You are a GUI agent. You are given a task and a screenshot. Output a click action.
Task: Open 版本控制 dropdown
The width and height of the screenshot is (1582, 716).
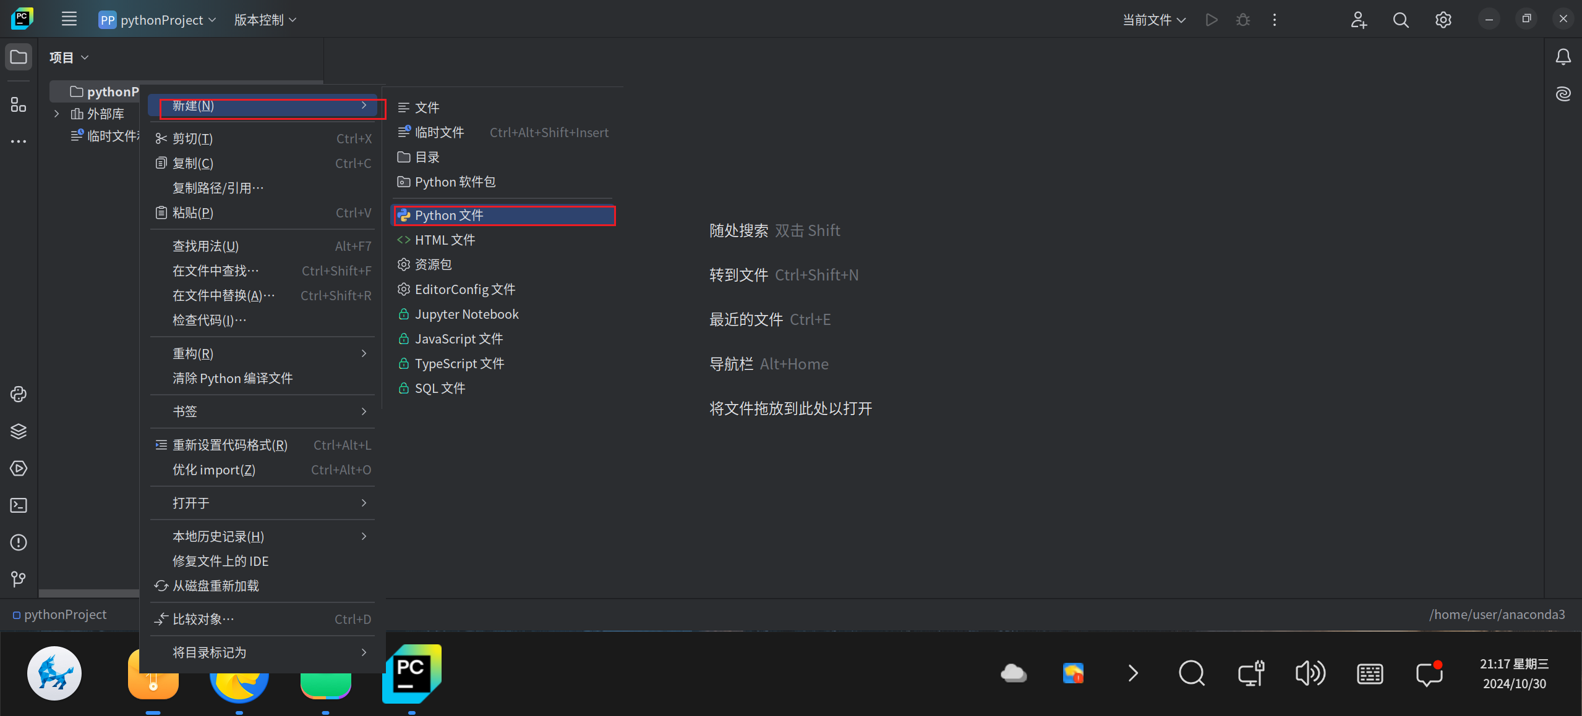point(265,20)
